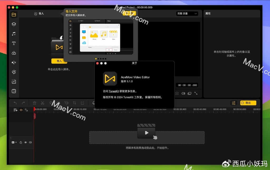Screen dimensions: 270x170
Task: Open the Elements layers panel in sidebar
Action: click(14, 24)
